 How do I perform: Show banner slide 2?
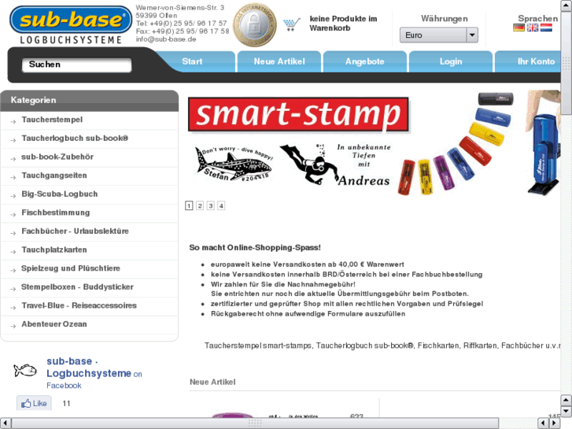(200, 206)
